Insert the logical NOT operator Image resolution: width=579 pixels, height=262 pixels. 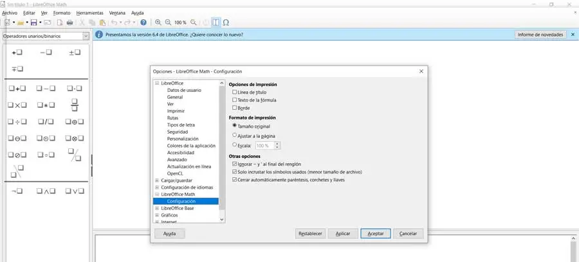17,191
